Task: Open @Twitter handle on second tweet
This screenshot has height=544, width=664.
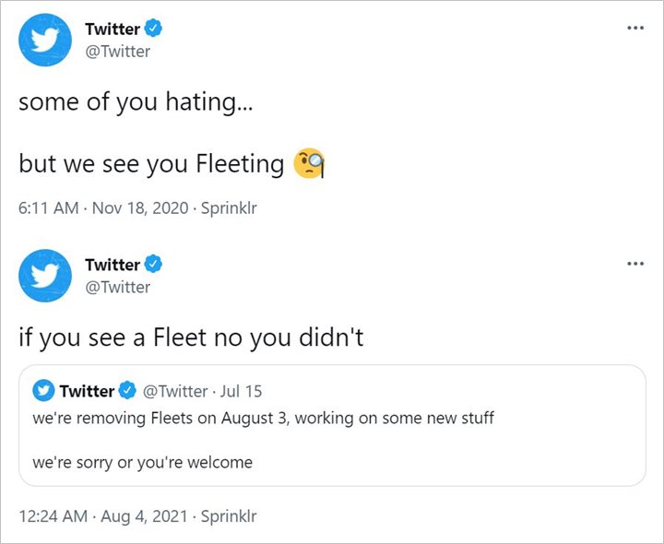Action: click(117, 287)
